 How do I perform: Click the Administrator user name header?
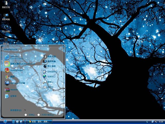click(x=11, y=49)
